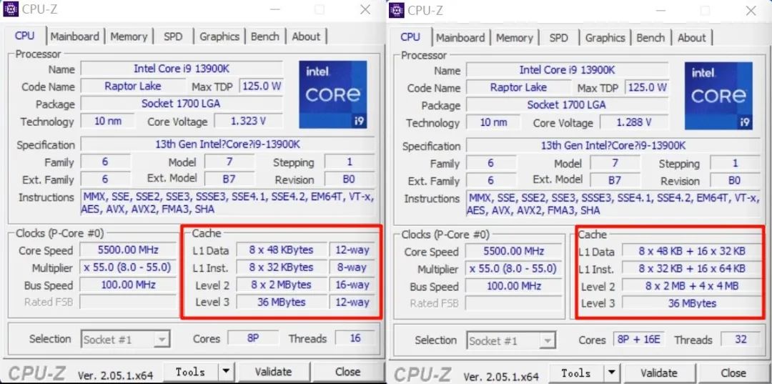Click Technology 10 nm in left window
The width and height of the screenshot is (772, 384).
[107, 121]
